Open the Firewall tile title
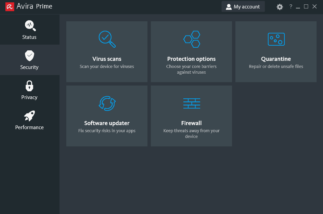The width and height of the screenshot is (323, 214). click(191, 123)
